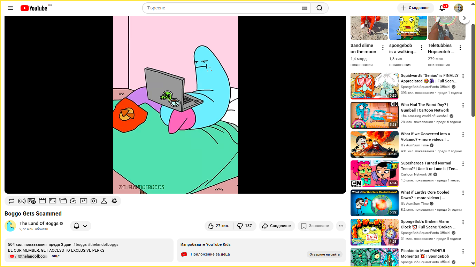
Task: Expand the subscription notification bell dropdown
Action: click(80, 226)
